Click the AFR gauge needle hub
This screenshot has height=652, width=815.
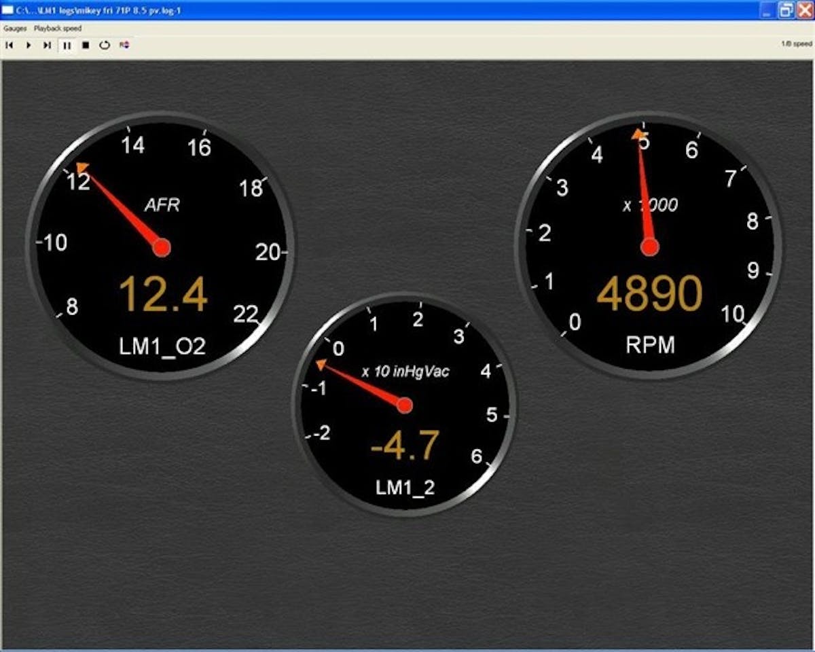pyautogui.click(x=161, y=247)
